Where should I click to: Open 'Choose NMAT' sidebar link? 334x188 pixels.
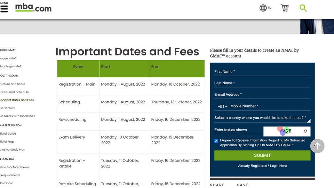[8, 58]
